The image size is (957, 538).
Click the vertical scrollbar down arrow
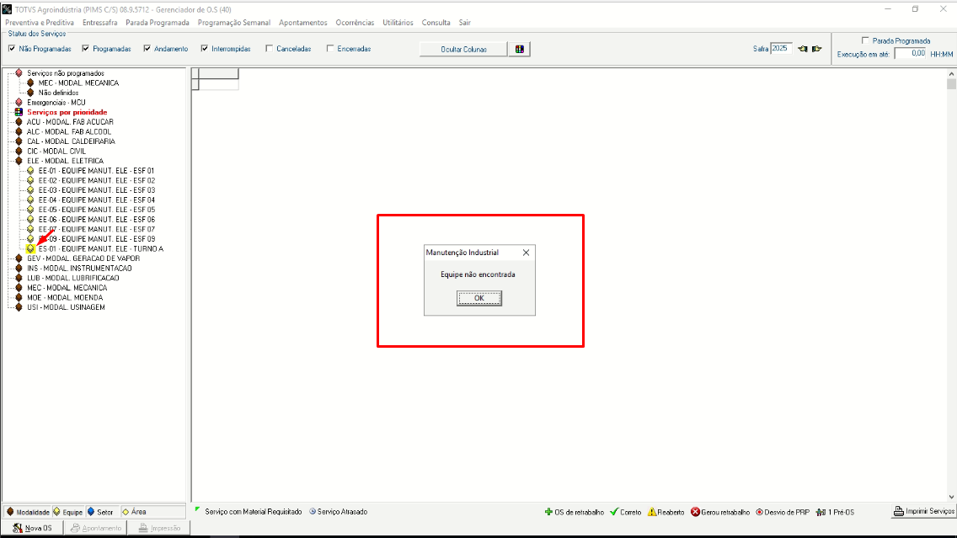pyautogui.click(x=951, y=497)
